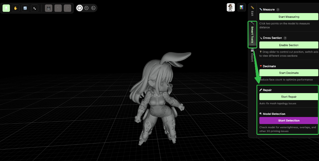Click the greyed-out redo arrow

pyautogui.click(x=68, y=8)
